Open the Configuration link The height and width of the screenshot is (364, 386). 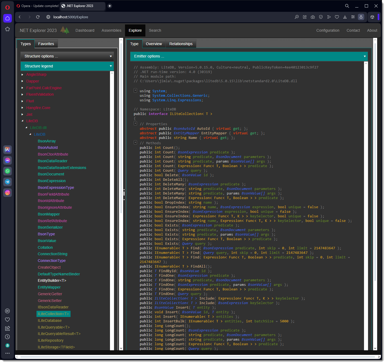point(328,30)
